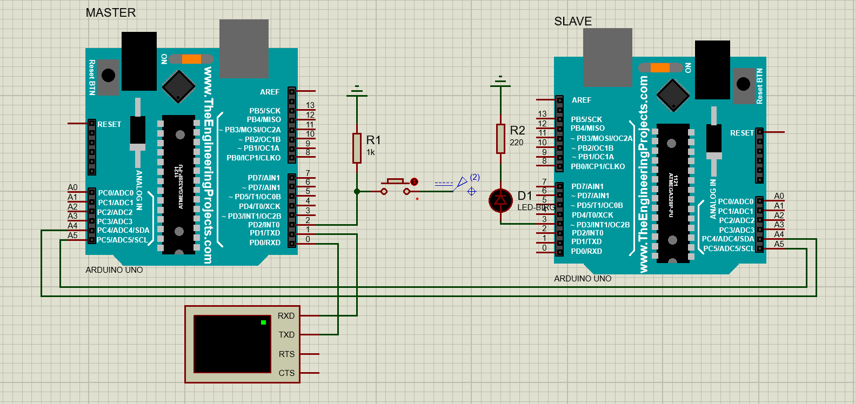This screenshot has height=404, width=855.
Task: Click the Master board's ATMEGA328P chip
Action: pos(179,184)
